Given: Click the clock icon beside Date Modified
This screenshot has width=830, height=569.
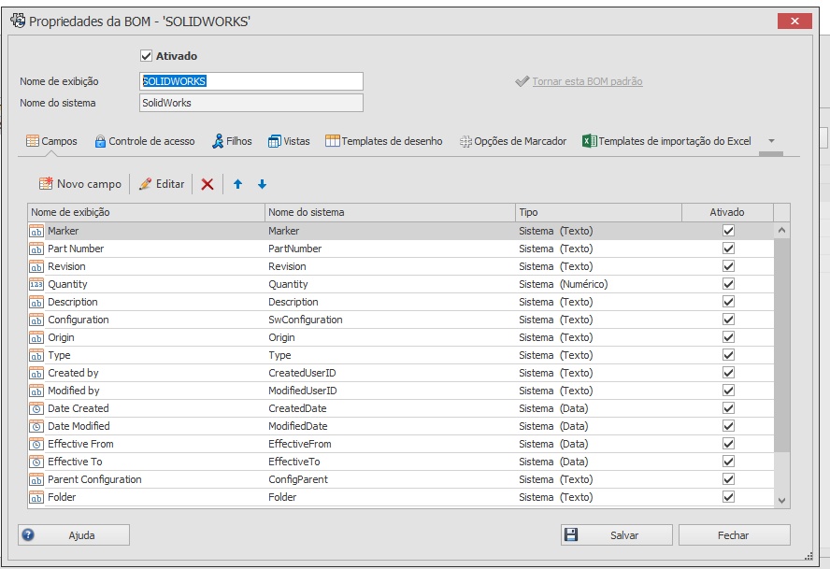Looking at the screenshot, I should 36,427.
